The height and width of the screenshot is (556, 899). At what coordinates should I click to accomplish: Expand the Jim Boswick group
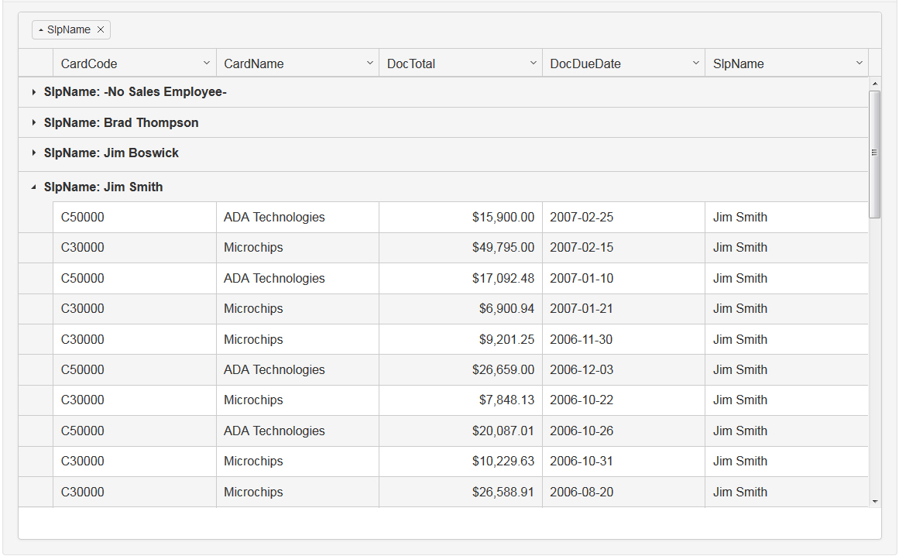point(33,153)
